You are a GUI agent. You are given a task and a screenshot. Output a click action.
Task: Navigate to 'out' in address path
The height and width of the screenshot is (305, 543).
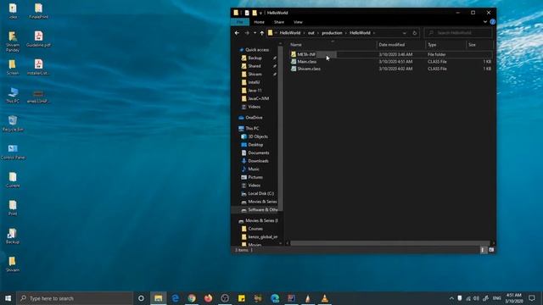tap(311, 33)
